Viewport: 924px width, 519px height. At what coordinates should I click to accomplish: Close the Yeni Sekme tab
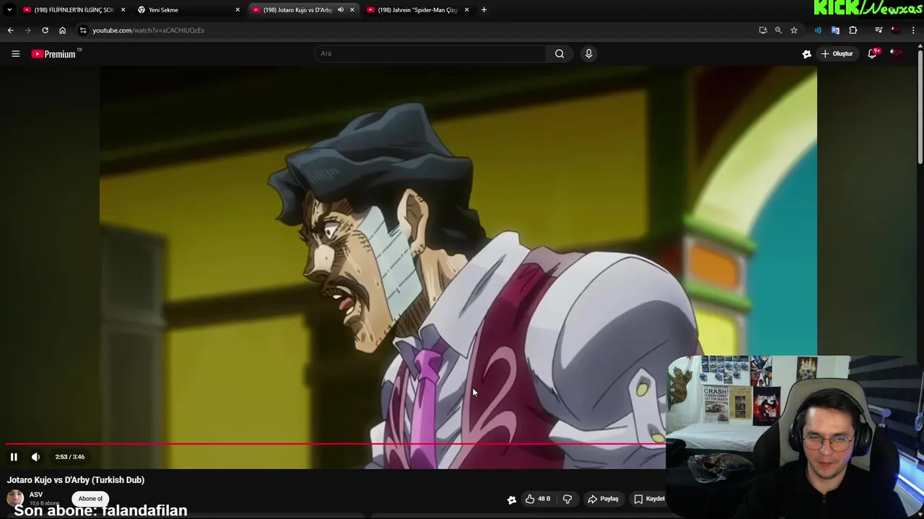click(237, 10)
